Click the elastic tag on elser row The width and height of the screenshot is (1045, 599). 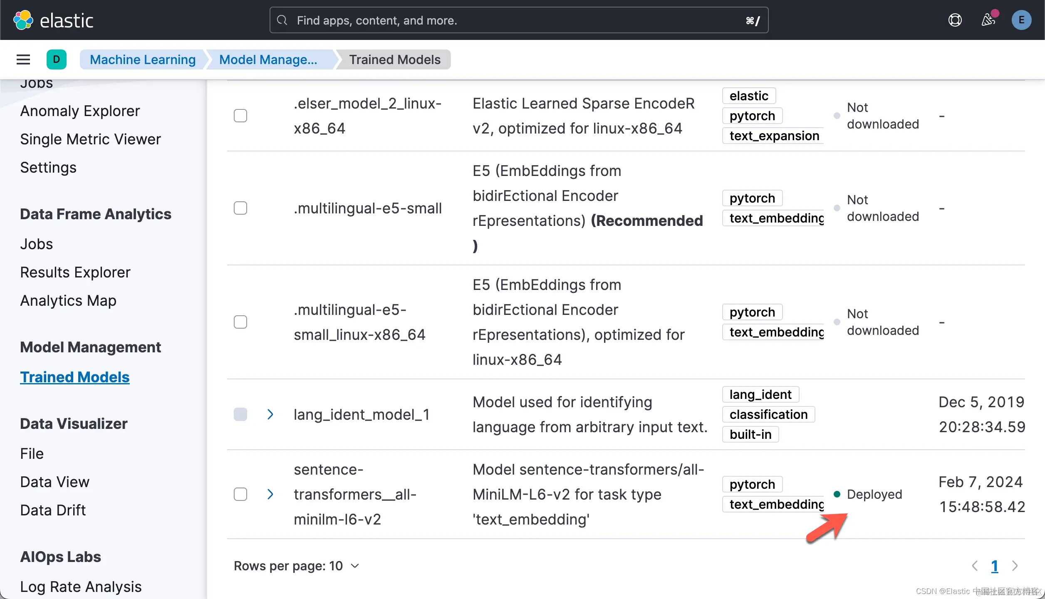point(749,96)
